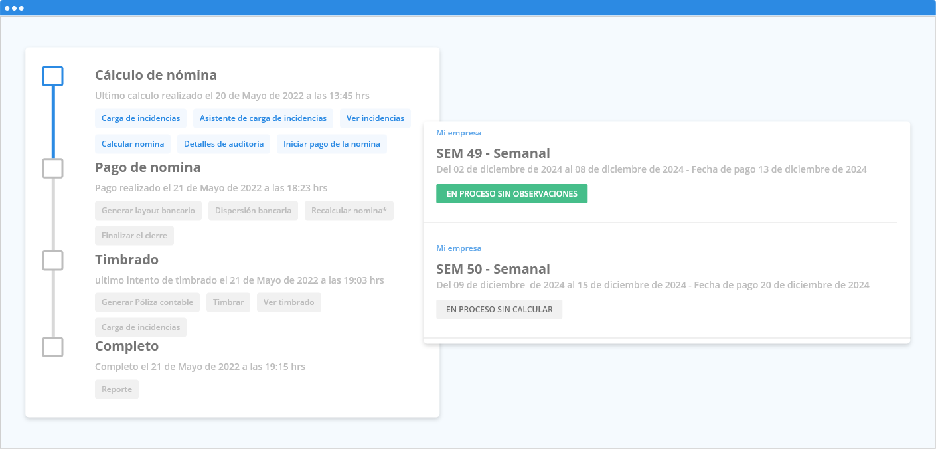Open Ver timbrado

click(x=289, y=302)
